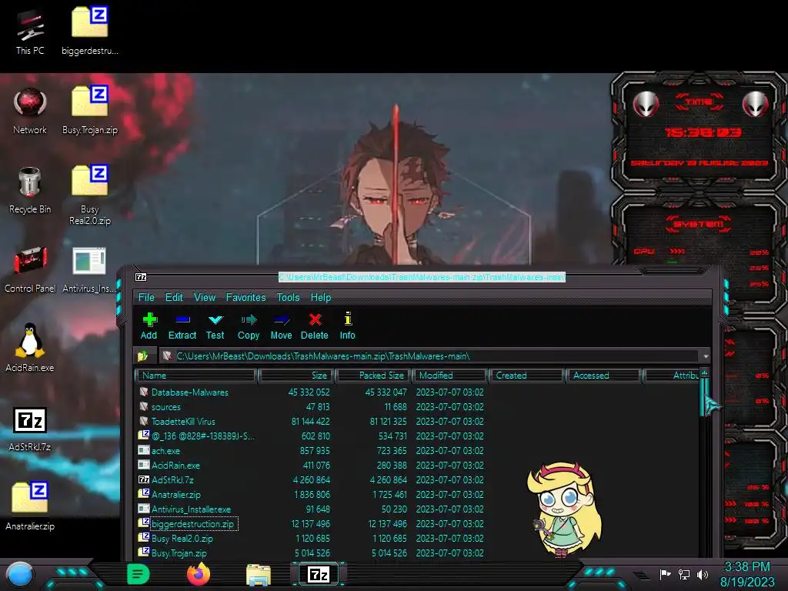Screen dimensions: 788x591
Task: Open File Explorer from the taskbar
Action: click(259, 575)
